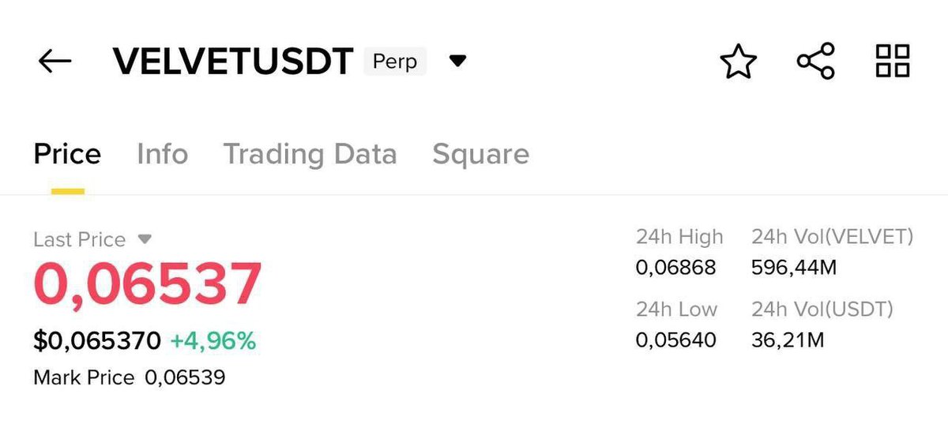Tap the 24h Vol(USDT) 36,21M figure

tap(788, 340)
